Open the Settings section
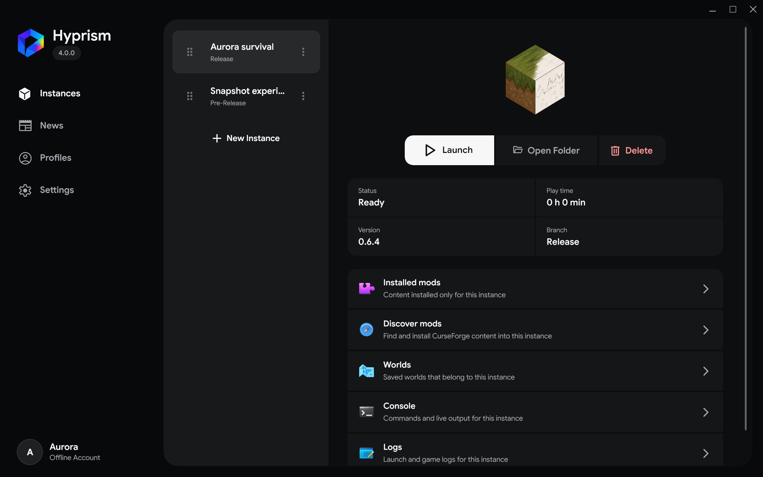 (x=57, y=190)
